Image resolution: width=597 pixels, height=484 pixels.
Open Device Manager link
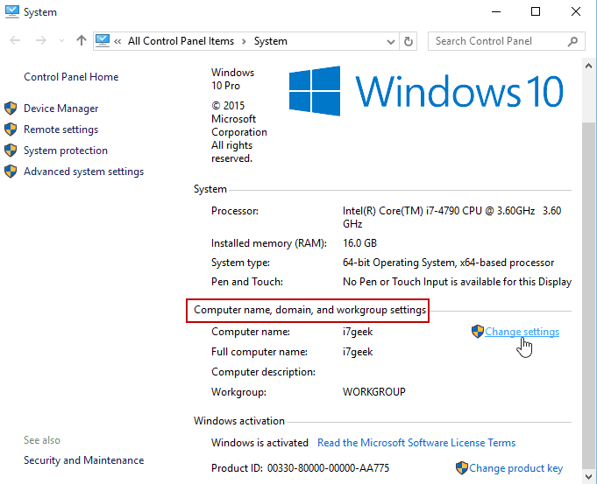click(x=60, y=109)
